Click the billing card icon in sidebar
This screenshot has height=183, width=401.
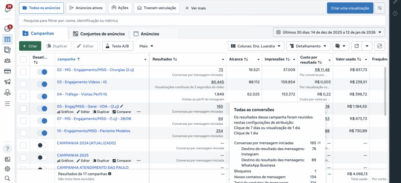point(7,71)
